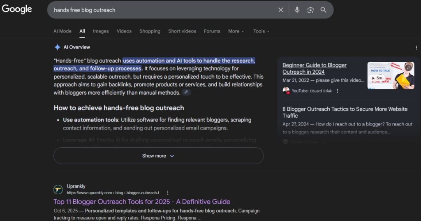
Task: Switch to Videos tab
Action: pos(124,31)
